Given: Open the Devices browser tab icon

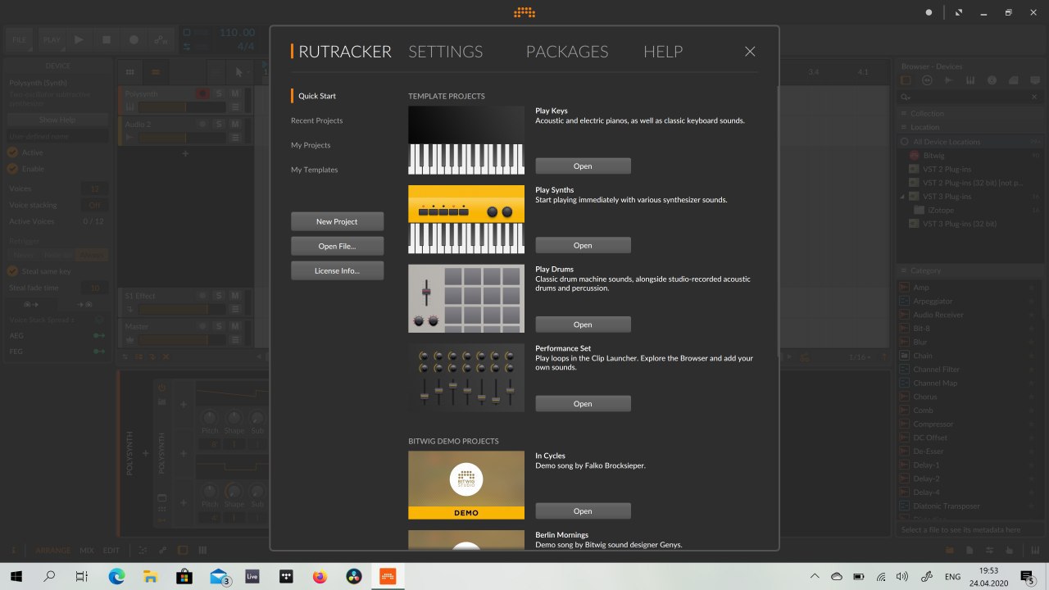Looking at the screenshot, I should tap(906, 80).
